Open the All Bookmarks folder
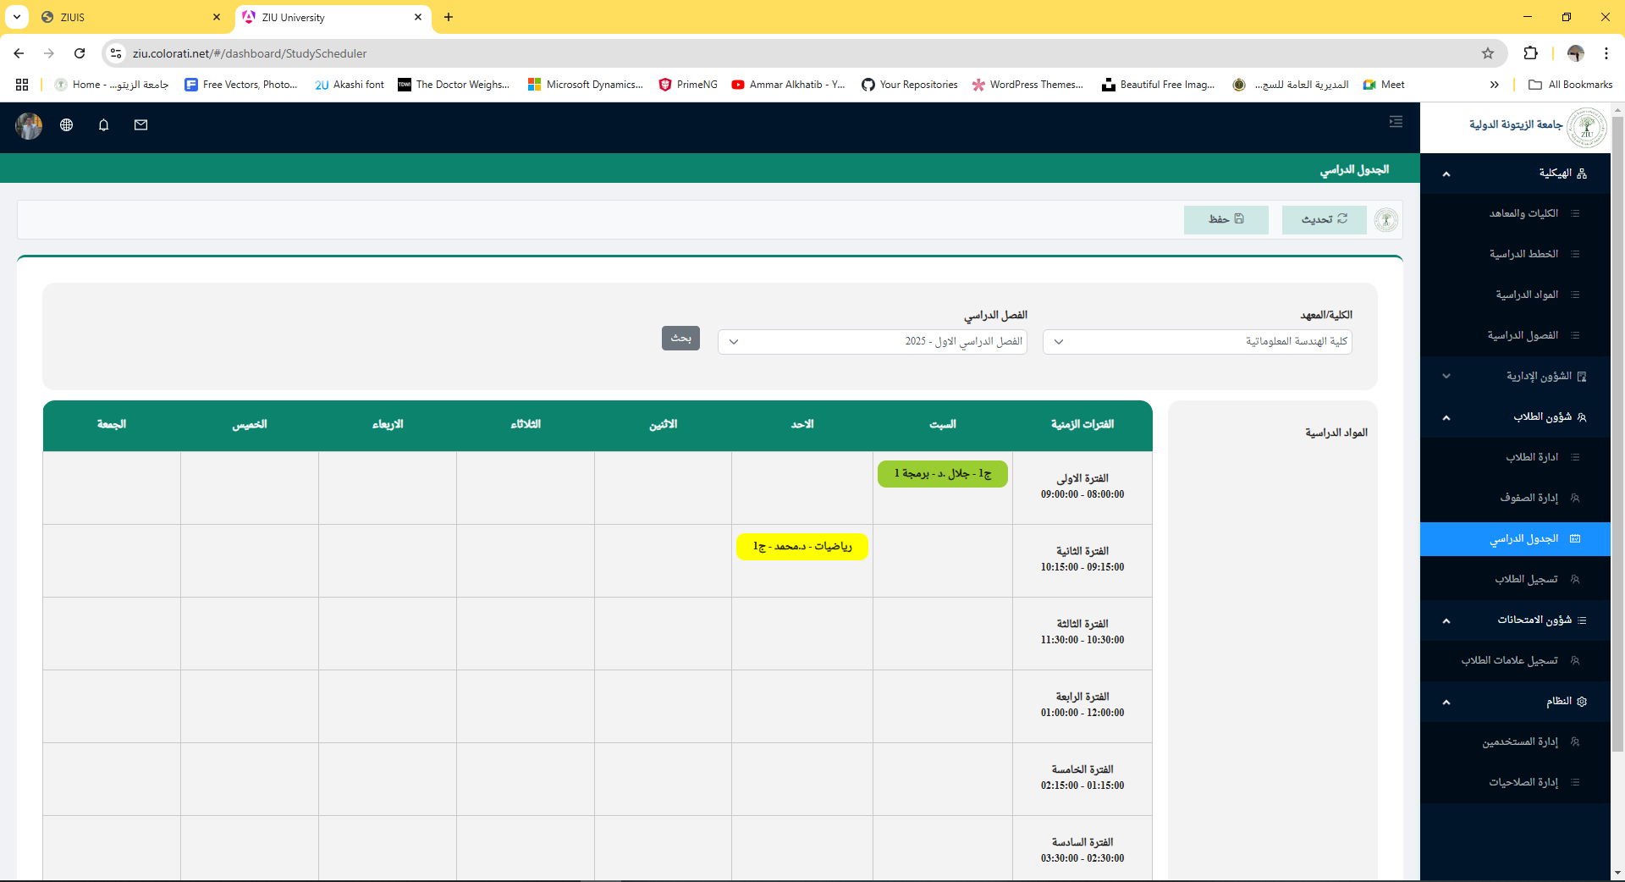The height and width of the screenshot is (882, 1625). point(1571,85)
